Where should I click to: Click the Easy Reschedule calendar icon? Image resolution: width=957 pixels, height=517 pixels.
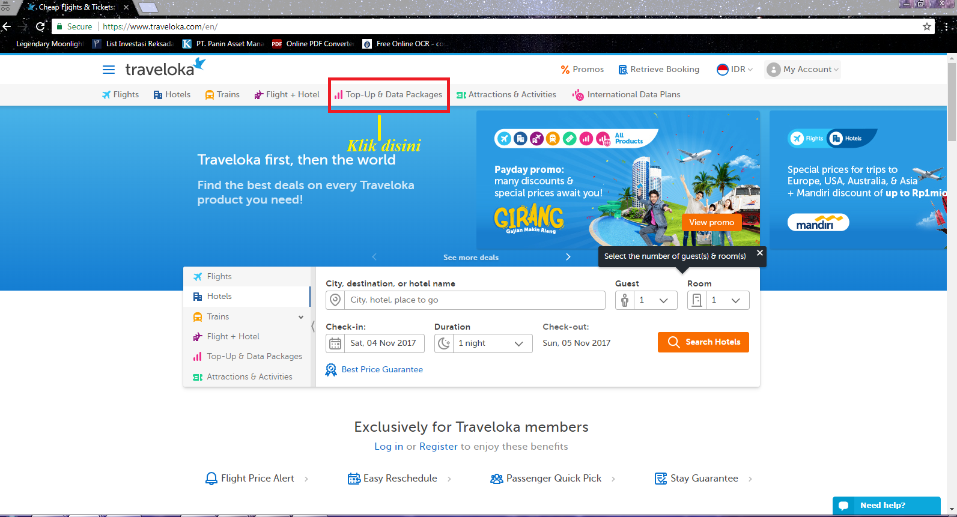(354, 479)
